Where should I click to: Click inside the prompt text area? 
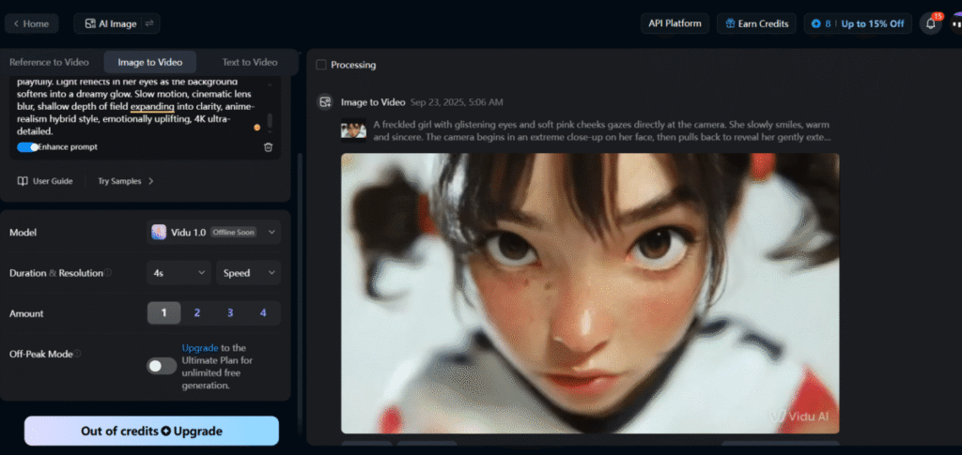tap(136, 107)
